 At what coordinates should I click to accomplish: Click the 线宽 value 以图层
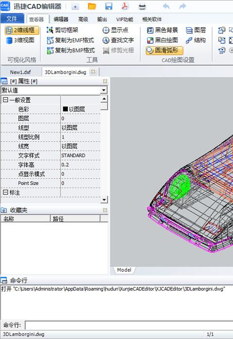(81, 146)
